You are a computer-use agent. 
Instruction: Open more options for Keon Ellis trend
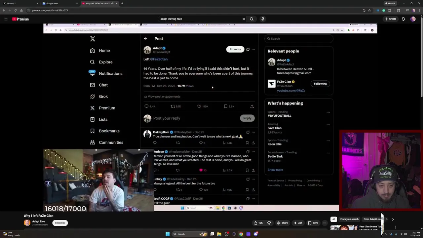[x=328, y=140]
